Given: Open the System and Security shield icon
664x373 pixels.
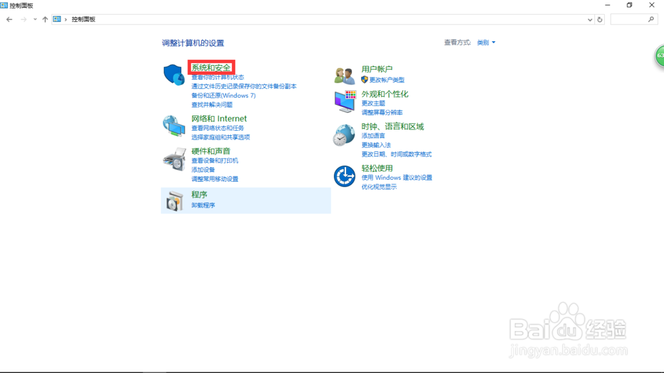Looking at the screenshot, I should [x=173, y=75].
